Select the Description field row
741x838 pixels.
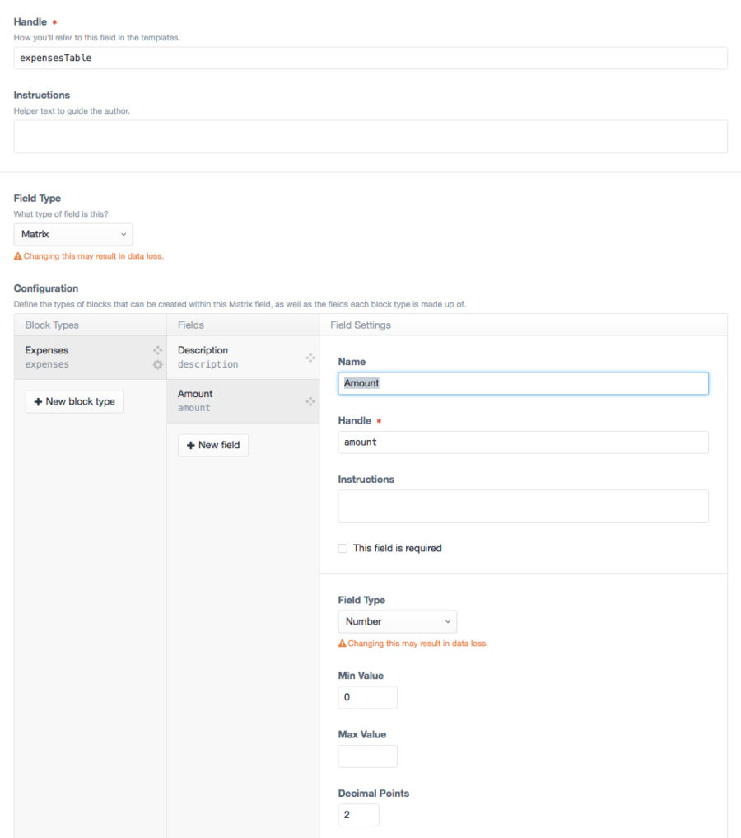(x=243, y=358)
